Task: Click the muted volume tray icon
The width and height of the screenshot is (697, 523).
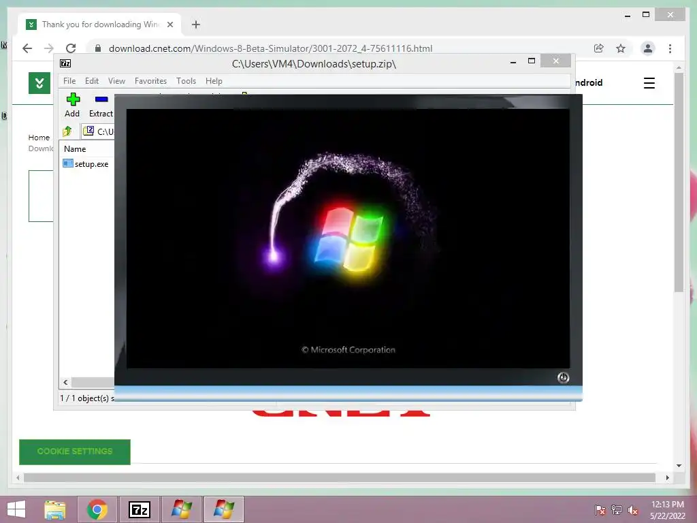Action: pos(633,509)
